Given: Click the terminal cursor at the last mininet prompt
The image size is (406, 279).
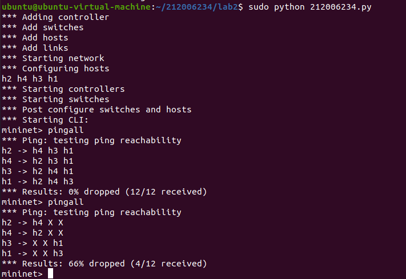Looking at the screenshot, I should (x=50, y=274).
